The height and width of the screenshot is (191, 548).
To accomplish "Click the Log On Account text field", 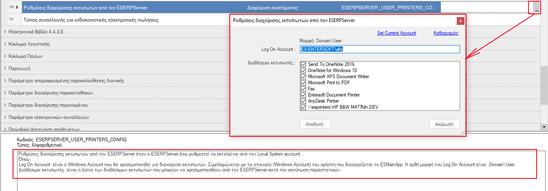I will [380, 49].
